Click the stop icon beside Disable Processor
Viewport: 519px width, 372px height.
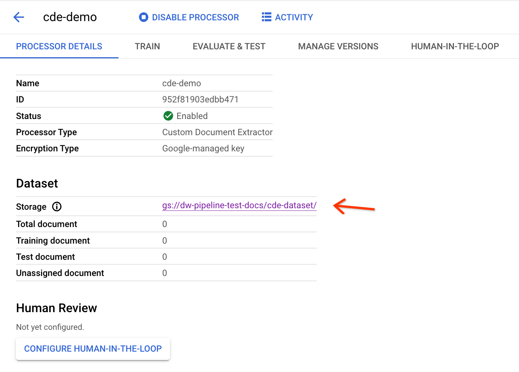(143, 17)
